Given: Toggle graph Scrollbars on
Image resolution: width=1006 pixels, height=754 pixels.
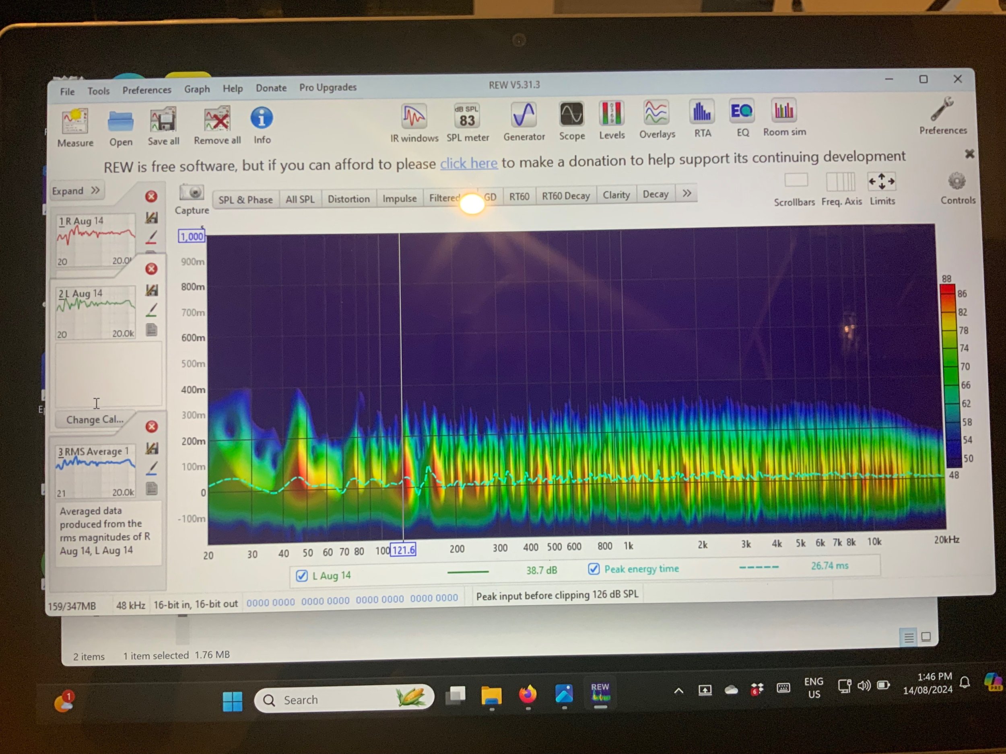Looking at the screenshot, I should coord(796,181).
